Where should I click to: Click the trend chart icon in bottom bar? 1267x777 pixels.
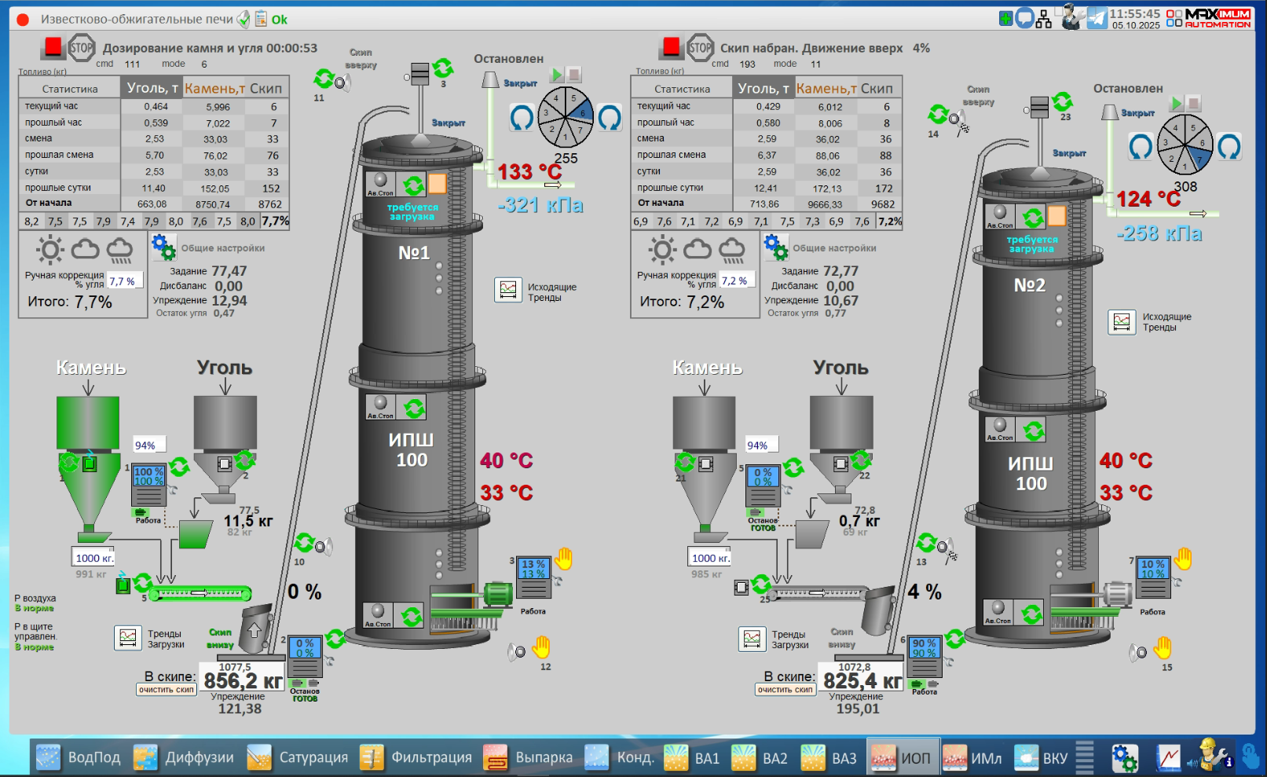(x=1168, y=758)
